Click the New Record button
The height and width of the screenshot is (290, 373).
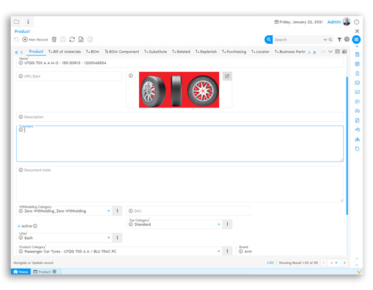point(35,39)
